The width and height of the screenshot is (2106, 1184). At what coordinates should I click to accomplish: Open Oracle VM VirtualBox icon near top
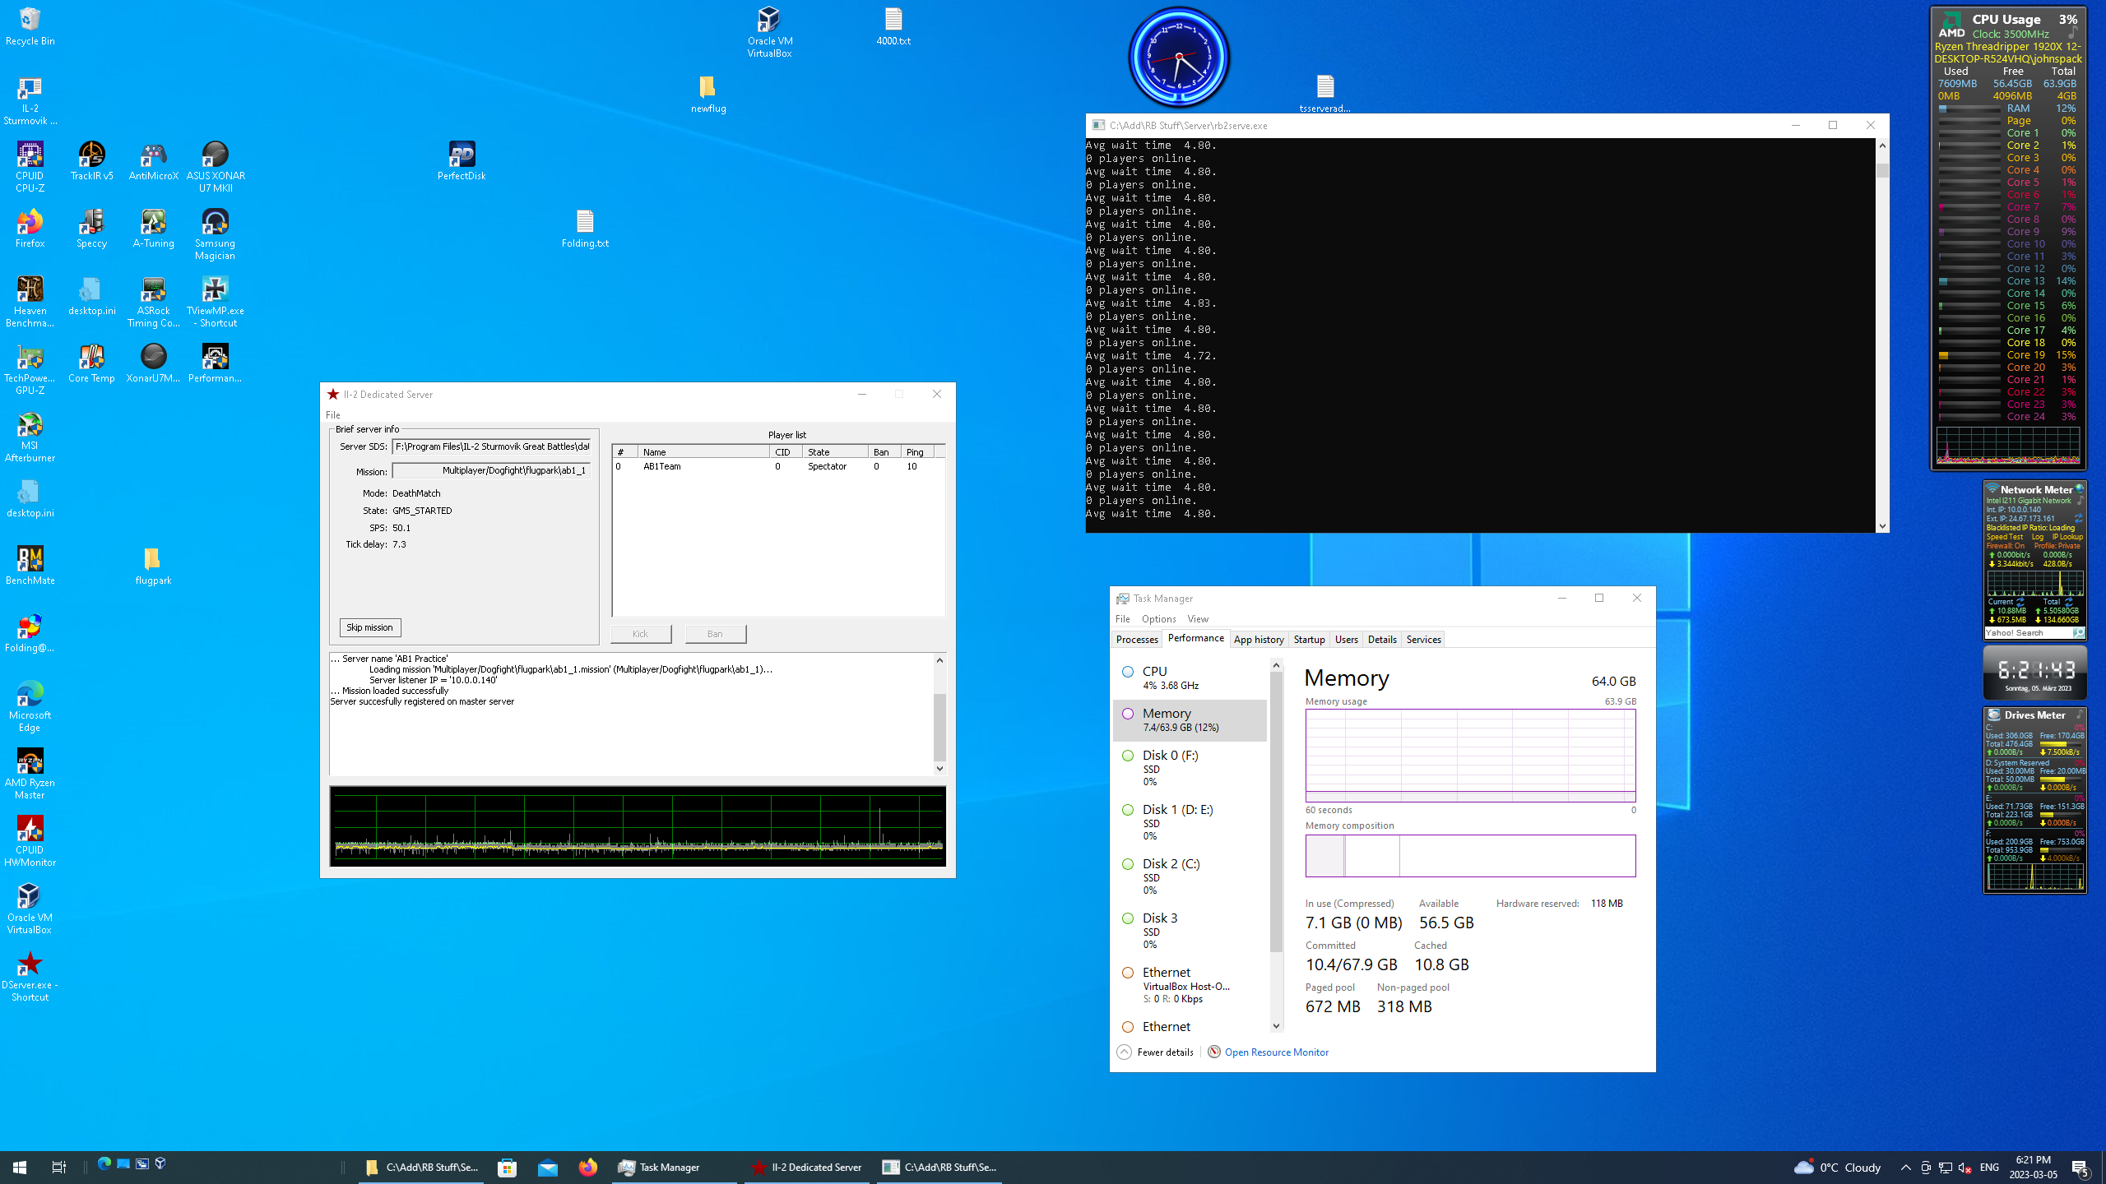tap(769, 32)
